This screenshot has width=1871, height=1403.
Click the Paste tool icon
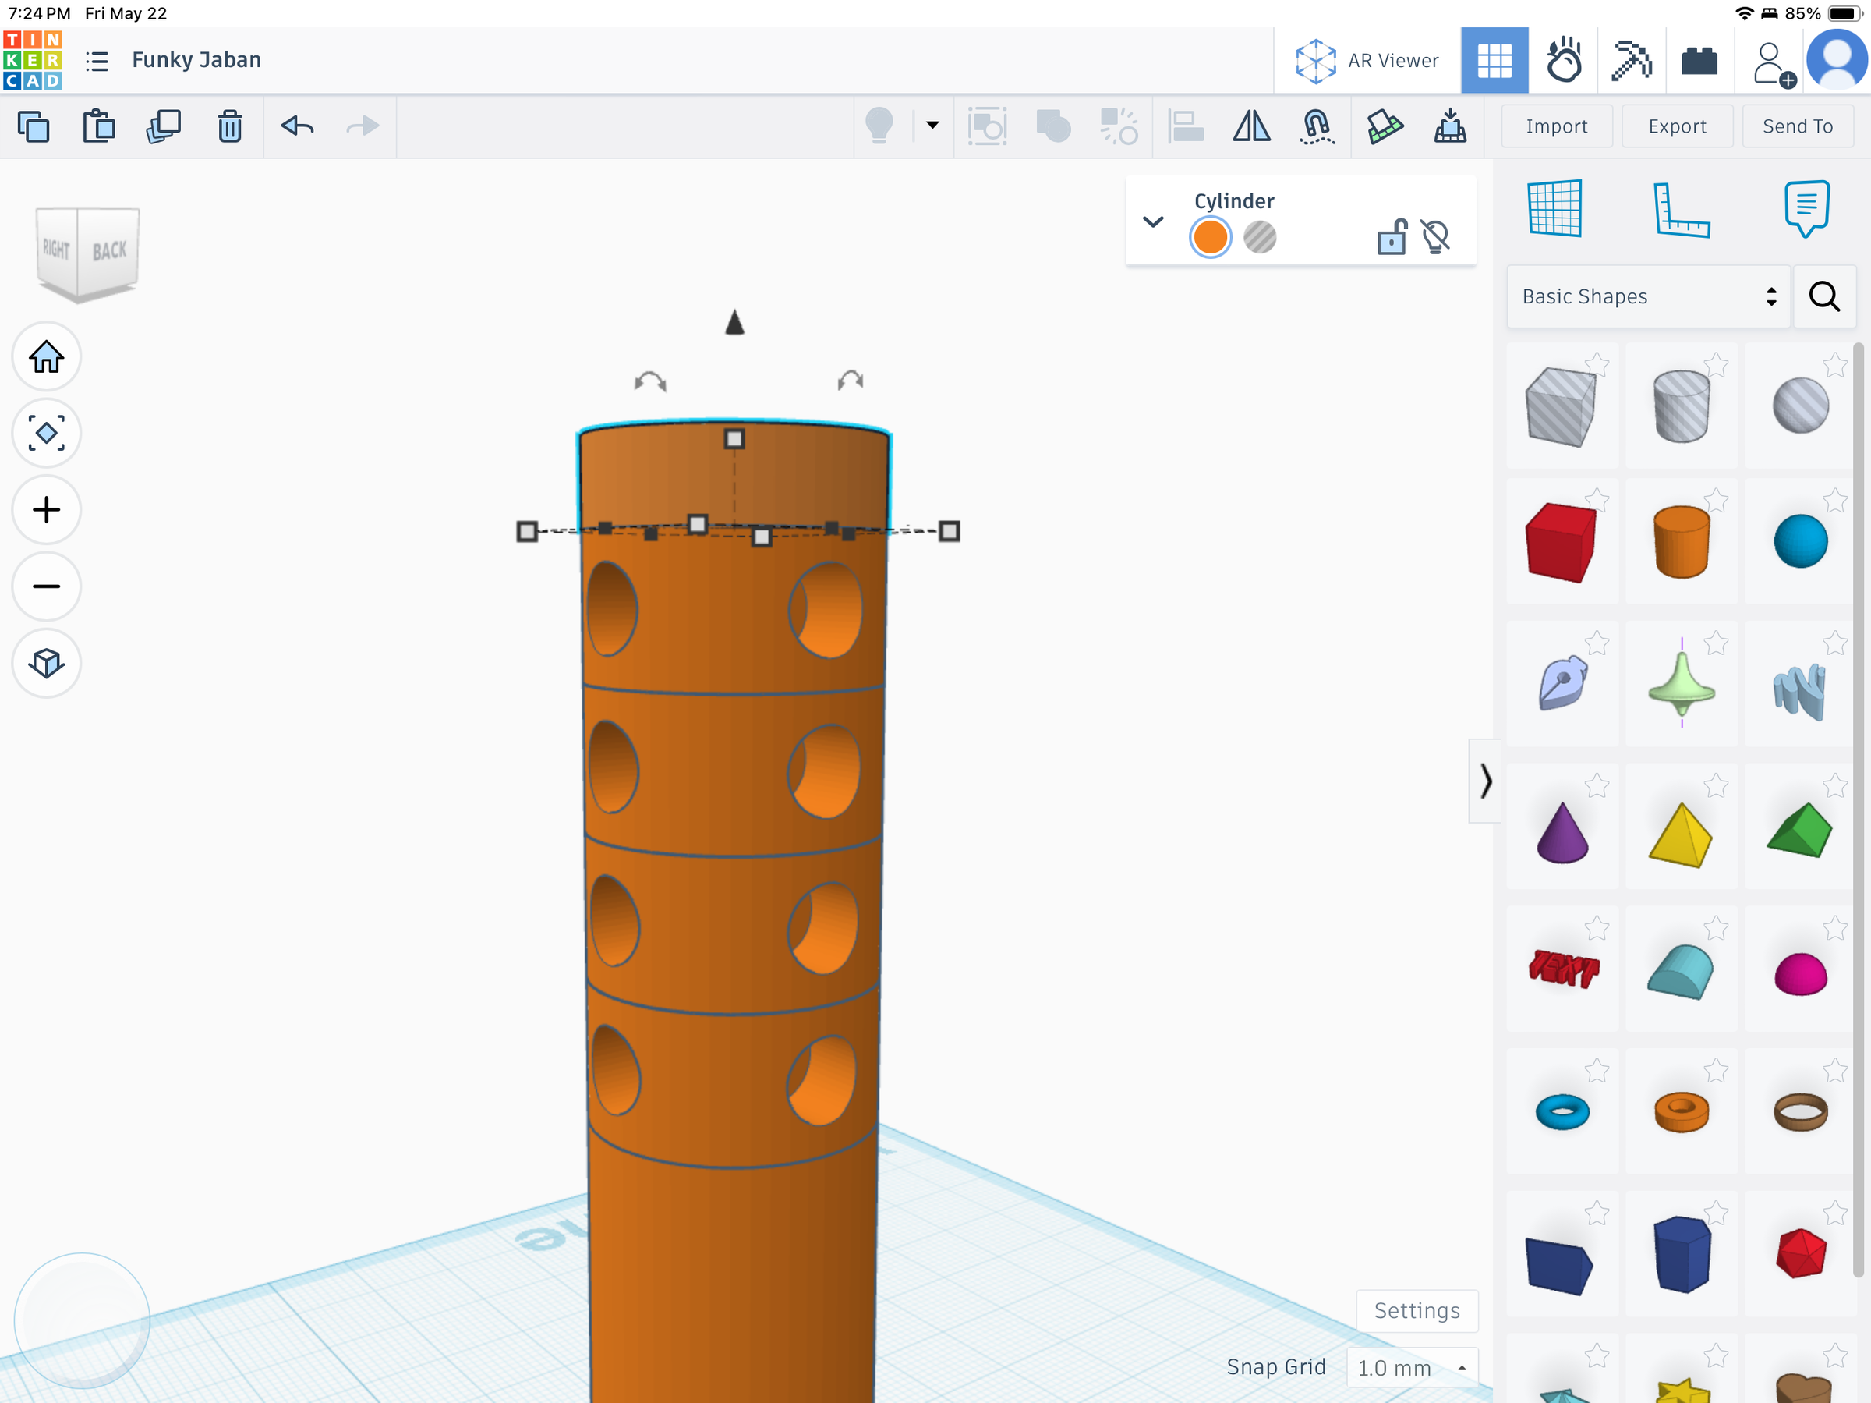coord(99,126)
